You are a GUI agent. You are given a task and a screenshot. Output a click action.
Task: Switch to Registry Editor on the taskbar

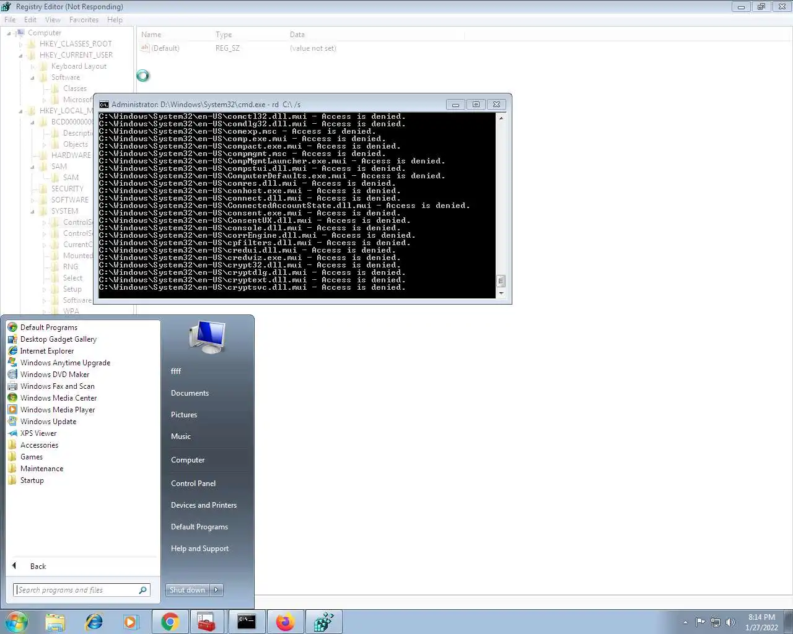tap(323, 622)
